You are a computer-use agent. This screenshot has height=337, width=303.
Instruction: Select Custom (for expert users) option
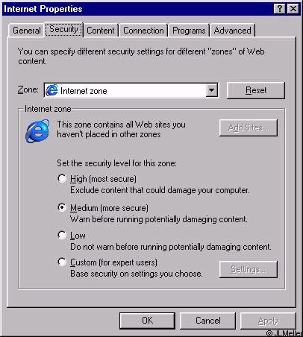(62, 262)
